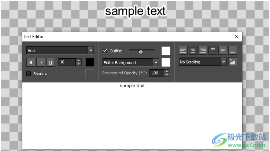
Task: Close the Text Editor dialog
Action: 237,37
